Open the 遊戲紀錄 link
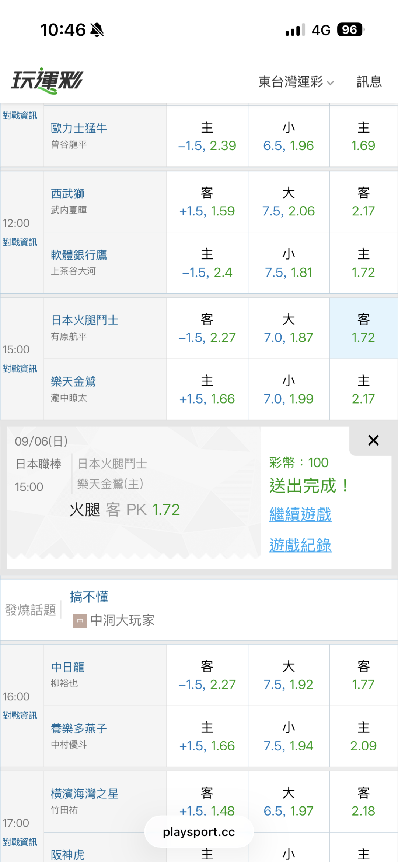398x862 pixels. coord(300,545)
